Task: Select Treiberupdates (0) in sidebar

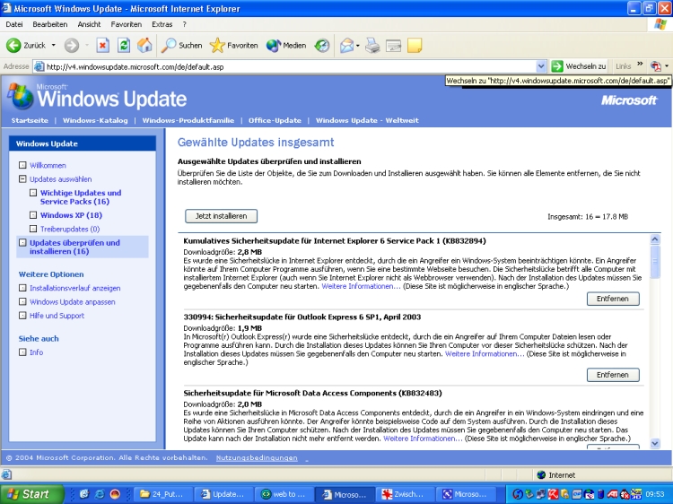Action: tap(70, 229)
